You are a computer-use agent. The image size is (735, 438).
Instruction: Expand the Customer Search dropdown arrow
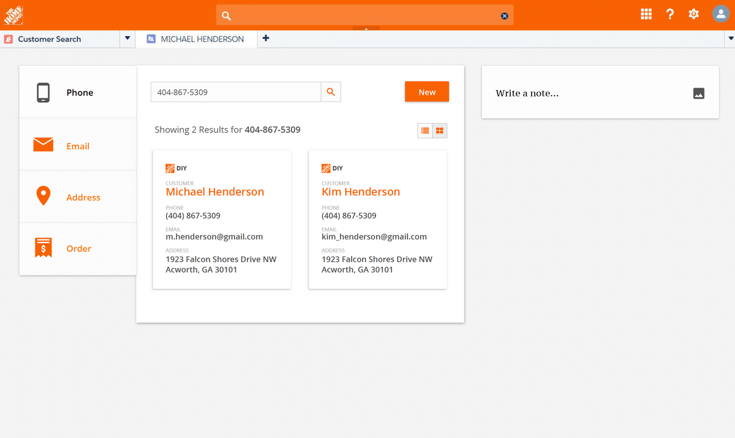(x=127, y=39)
